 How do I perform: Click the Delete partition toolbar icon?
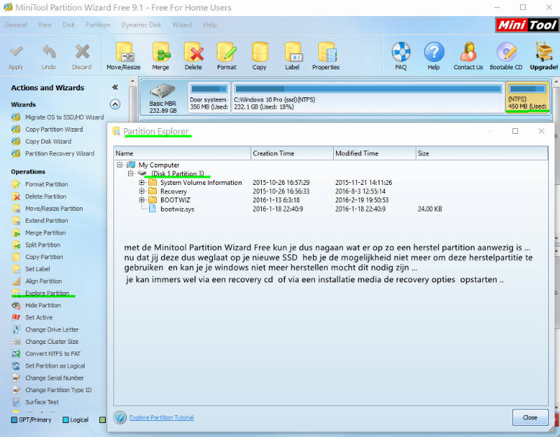pyautogui.click(x=194, y=52)
